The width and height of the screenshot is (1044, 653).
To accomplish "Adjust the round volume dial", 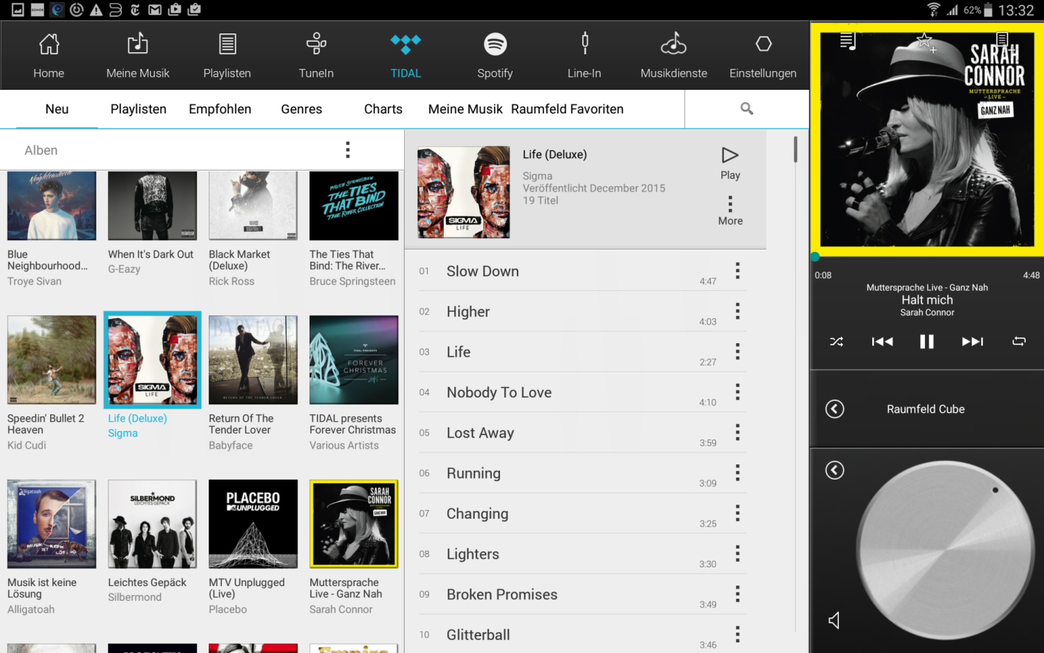I will click(x=947, y=551).
